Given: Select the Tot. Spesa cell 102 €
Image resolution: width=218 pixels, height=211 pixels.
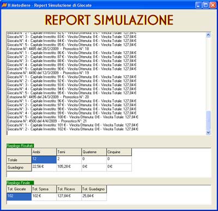Looking at the screenshot, I should click(44, 197).
